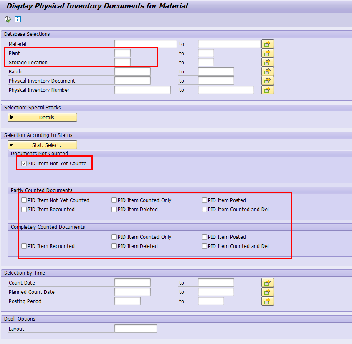
Task: Open multiple selection for Storage Location
Action: 267,62
